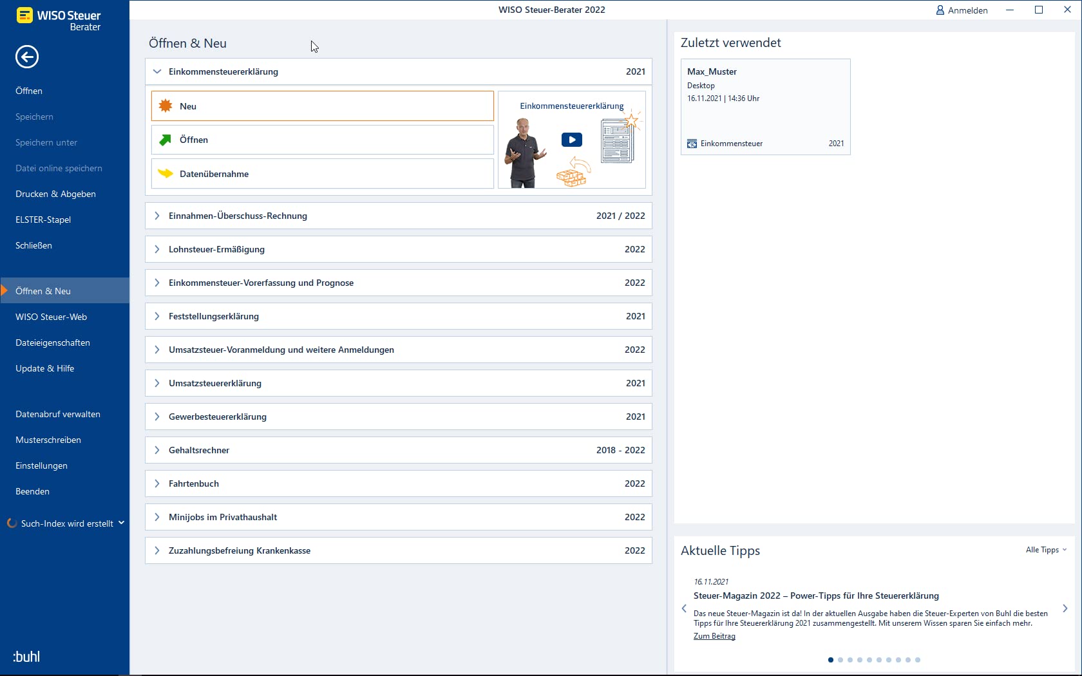Click the presenter video thumbnail image
Screen dimensions: 1082x676
(x=572, y=140)
